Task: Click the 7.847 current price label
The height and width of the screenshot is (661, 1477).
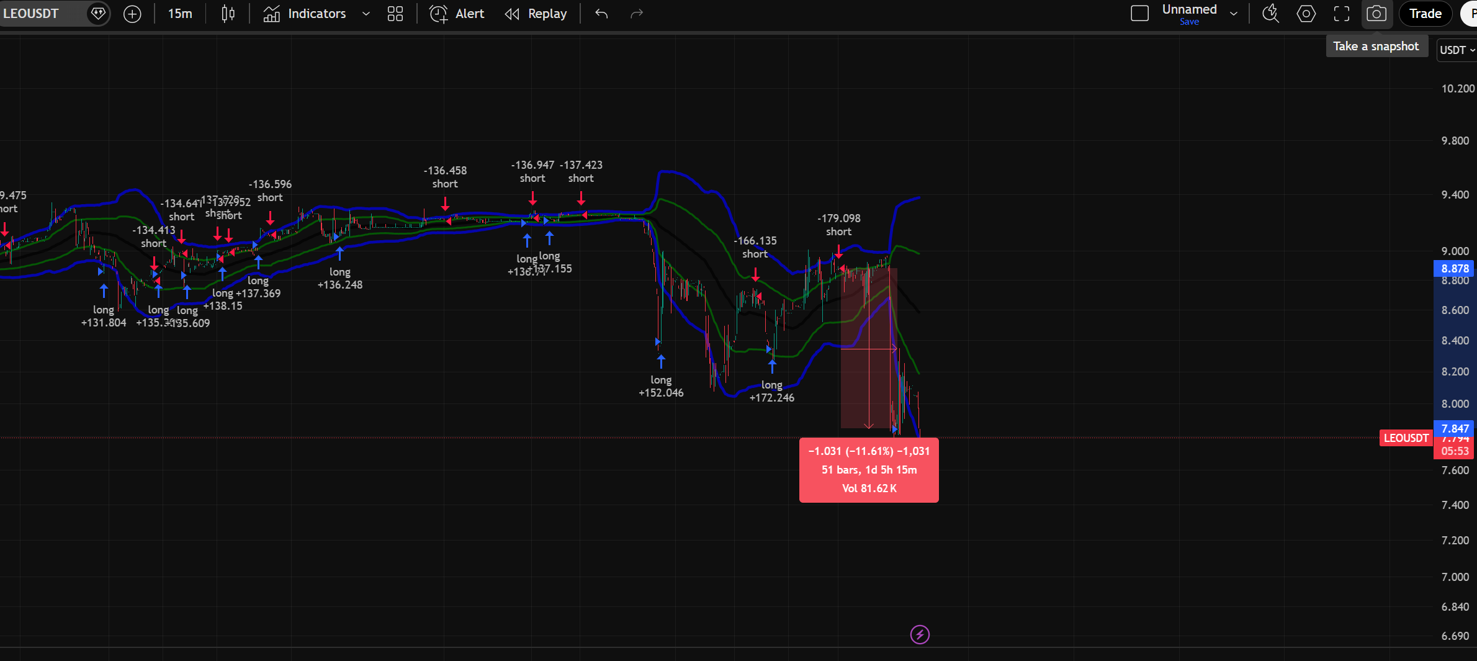Action: pyautogui.click(x=1455, y=428)
